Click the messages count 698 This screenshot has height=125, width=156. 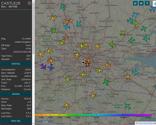click(x=29, y=109)
